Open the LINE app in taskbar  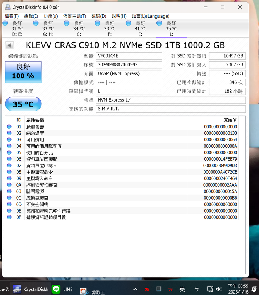click(62, 289)
